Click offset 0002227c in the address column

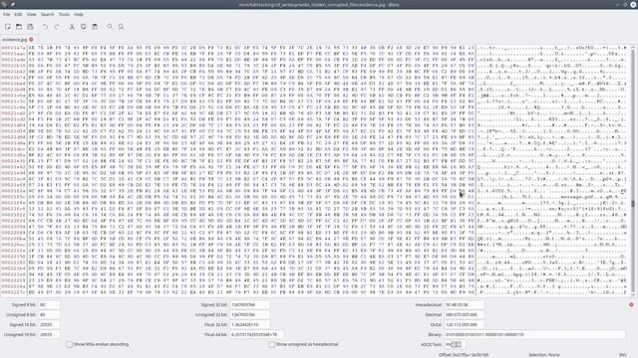13,292
